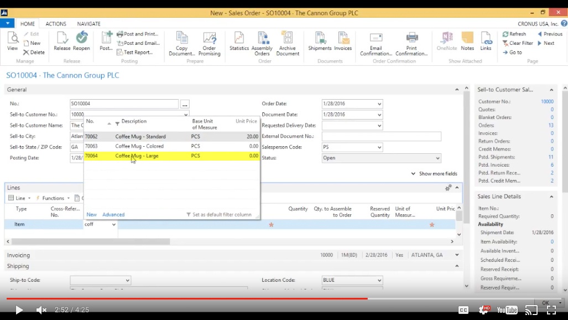Open the help question mark icon

pyautogui.click(x=564, y=24)
